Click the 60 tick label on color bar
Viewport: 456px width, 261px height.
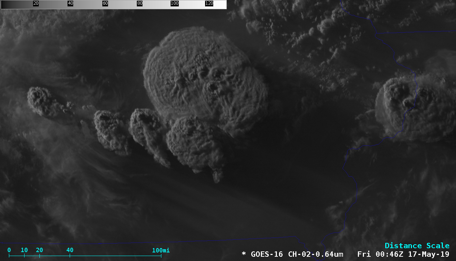coord(105,3)
